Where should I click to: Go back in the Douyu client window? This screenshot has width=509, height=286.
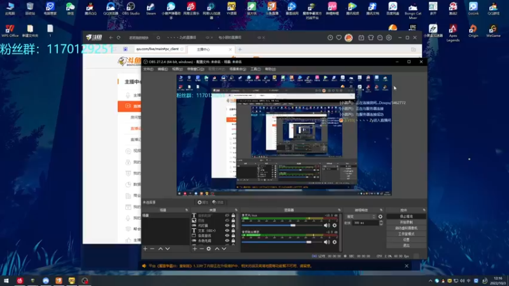[x=111, y=37]
